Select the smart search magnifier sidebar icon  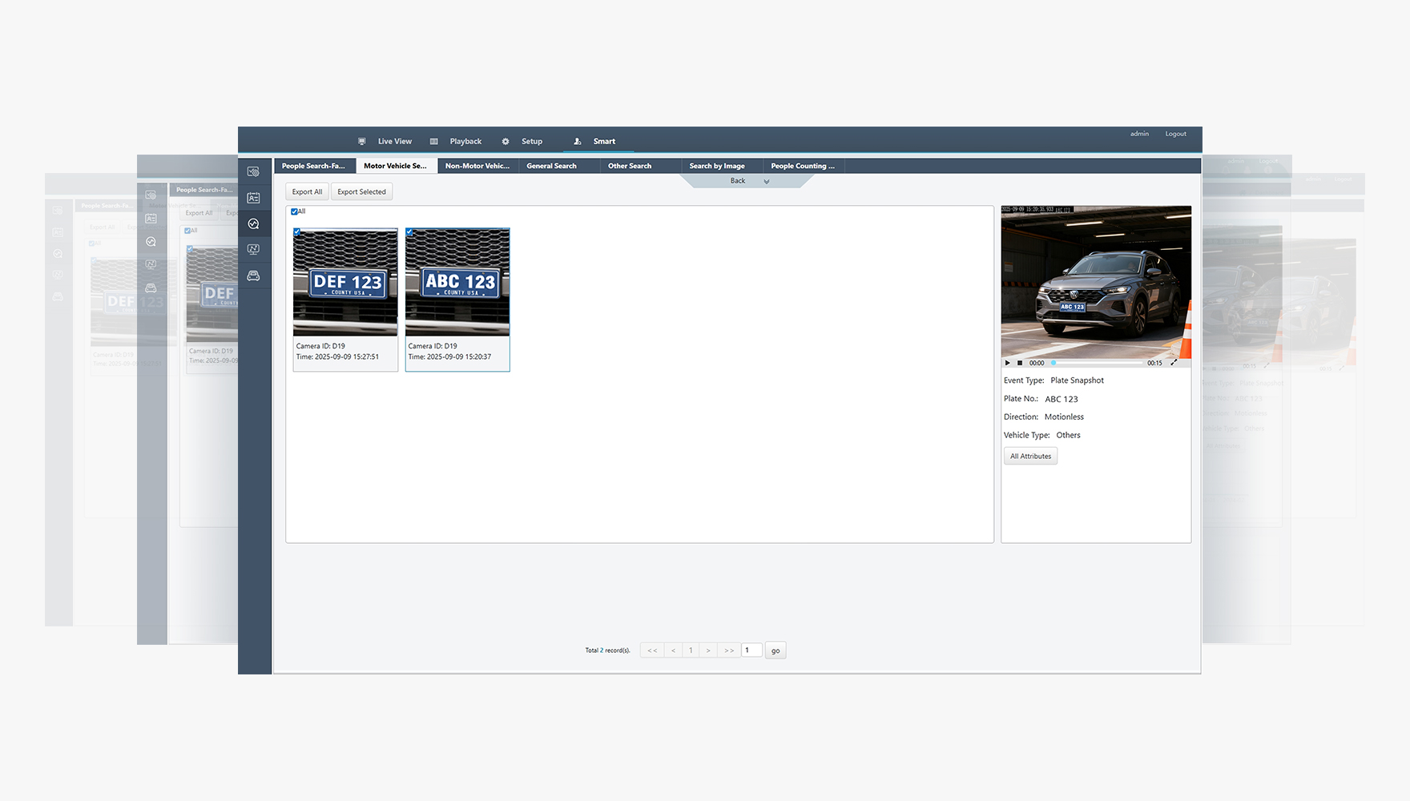253,224
